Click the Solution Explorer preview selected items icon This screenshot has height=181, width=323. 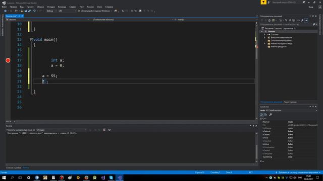pyautogui.click(x=306, y=20)
